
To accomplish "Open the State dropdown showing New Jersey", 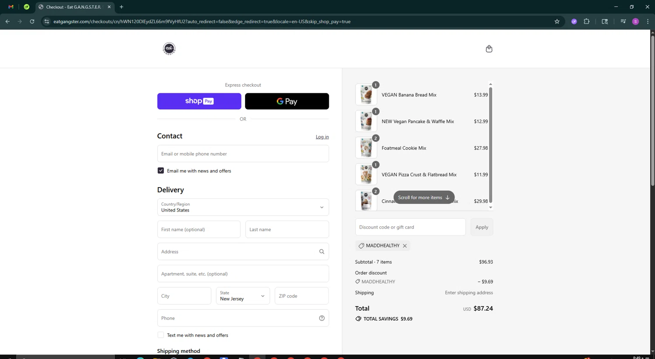I will click(243, 296).
